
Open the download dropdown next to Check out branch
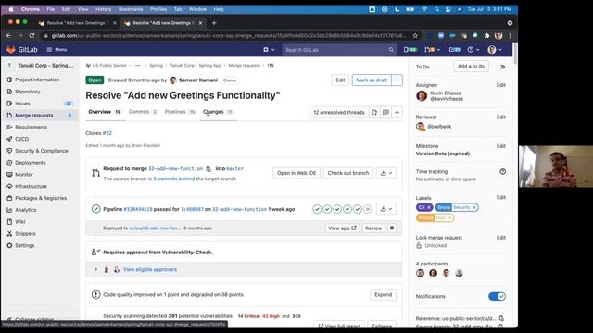coord(386,173)
